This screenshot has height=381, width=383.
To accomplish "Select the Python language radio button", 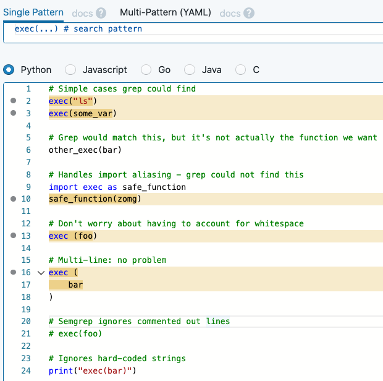I will pyautogui.click(x=9, y=70).
